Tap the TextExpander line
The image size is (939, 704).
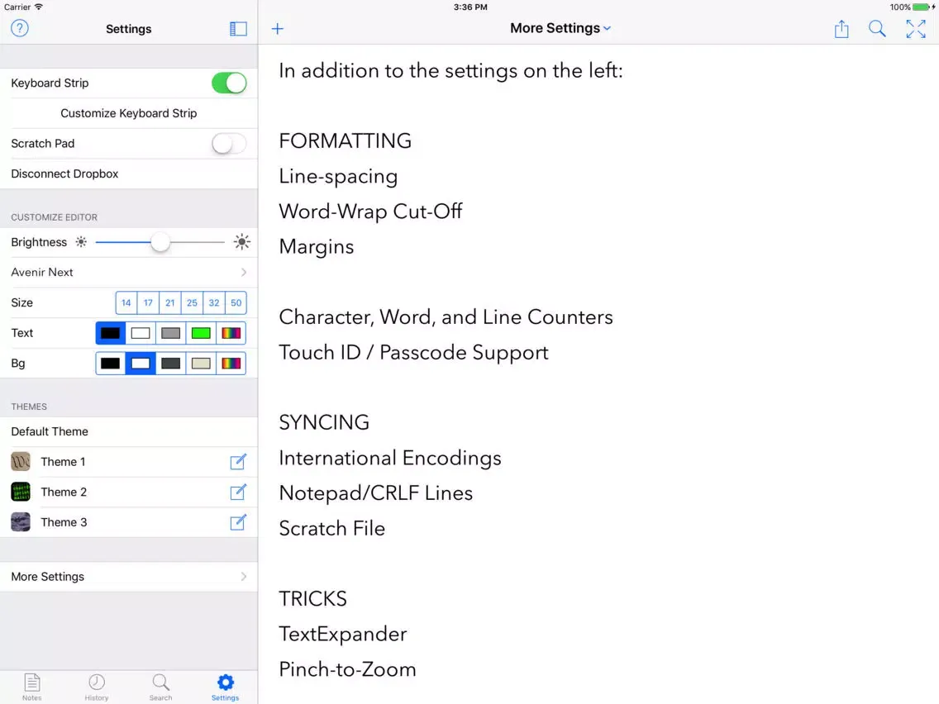point(342,634)
